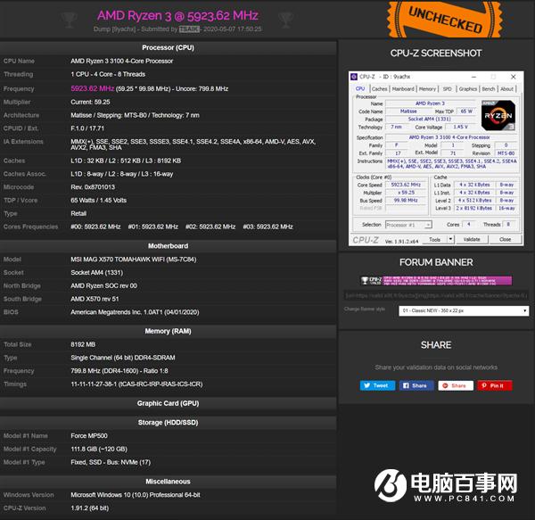Switch to the Caches tab
The width and height of the screenshot is (535, 520).
(380, 89)
